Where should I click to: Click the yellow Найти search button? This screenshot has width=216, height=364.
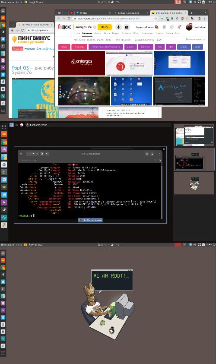coord(105,27)
